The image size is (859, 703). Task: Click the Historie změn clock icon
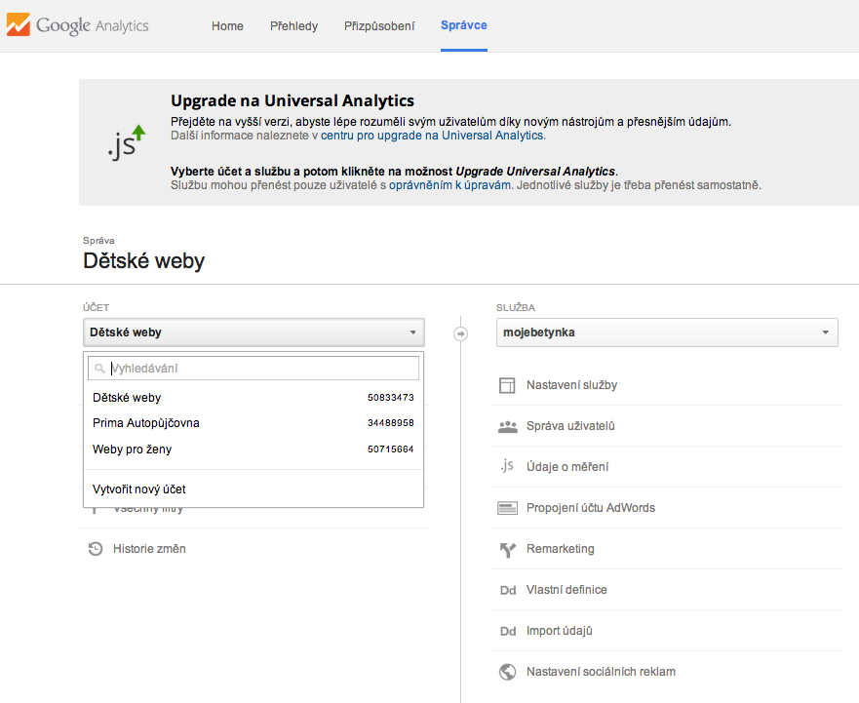96,549
